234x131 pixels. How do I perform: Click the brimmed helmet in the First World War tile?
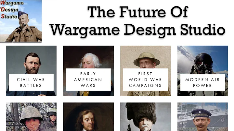coord(147,59)
